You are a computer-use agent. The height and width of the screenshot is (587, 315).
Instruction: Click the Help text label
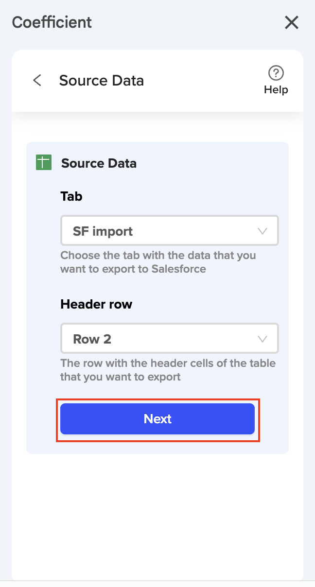(x=276, y=90)
